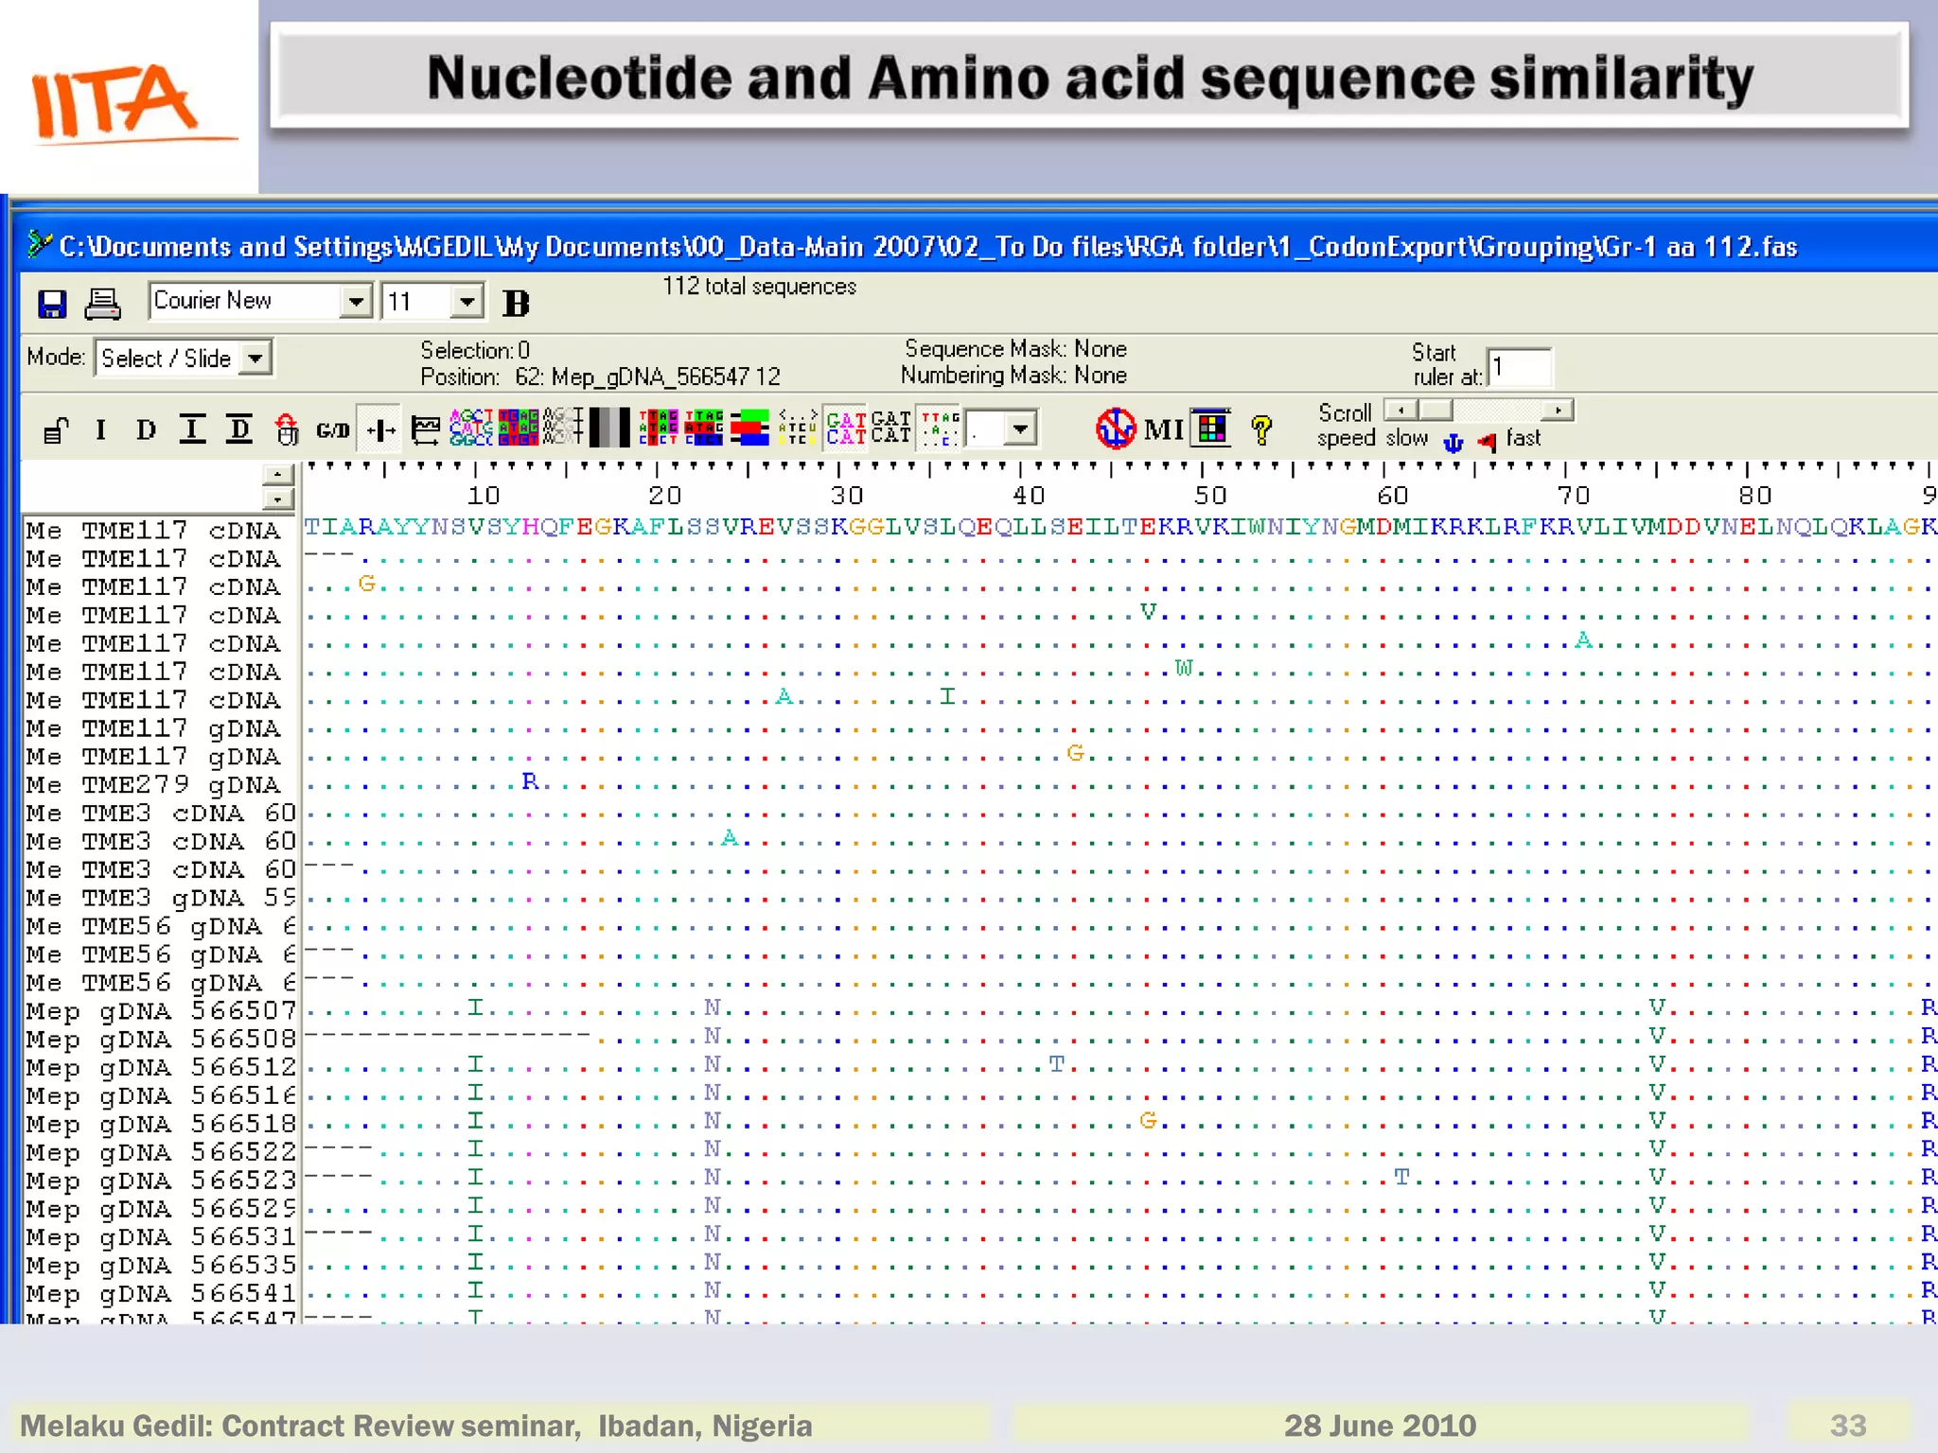Toggle the lock/unlock edit icon
Viewport: 1938px width, 1453px height.
[55, 431]
